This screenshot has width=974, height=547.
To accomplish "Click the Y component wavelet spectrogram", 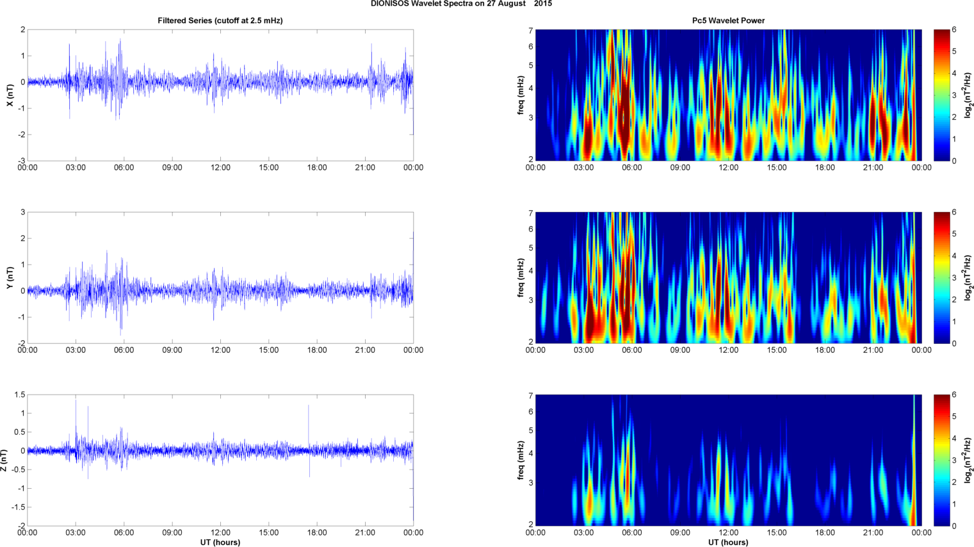I will pos(728,277).
